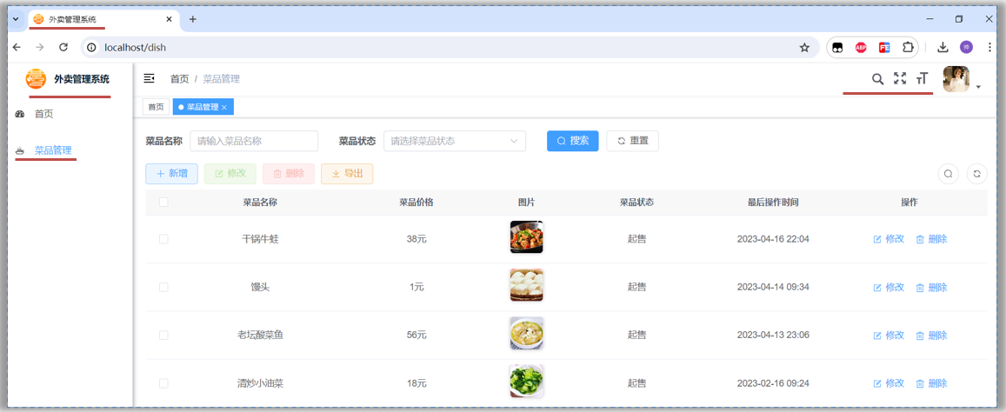Select the checkbox for 老坛酸菜鱼 row
The image size is (1006, 412).
point(163,336)
